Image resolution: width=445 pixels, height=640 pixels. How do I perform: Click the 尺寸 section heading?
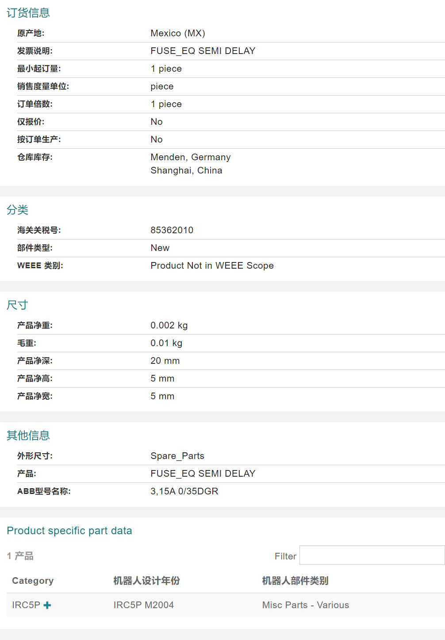coord(18,305)
